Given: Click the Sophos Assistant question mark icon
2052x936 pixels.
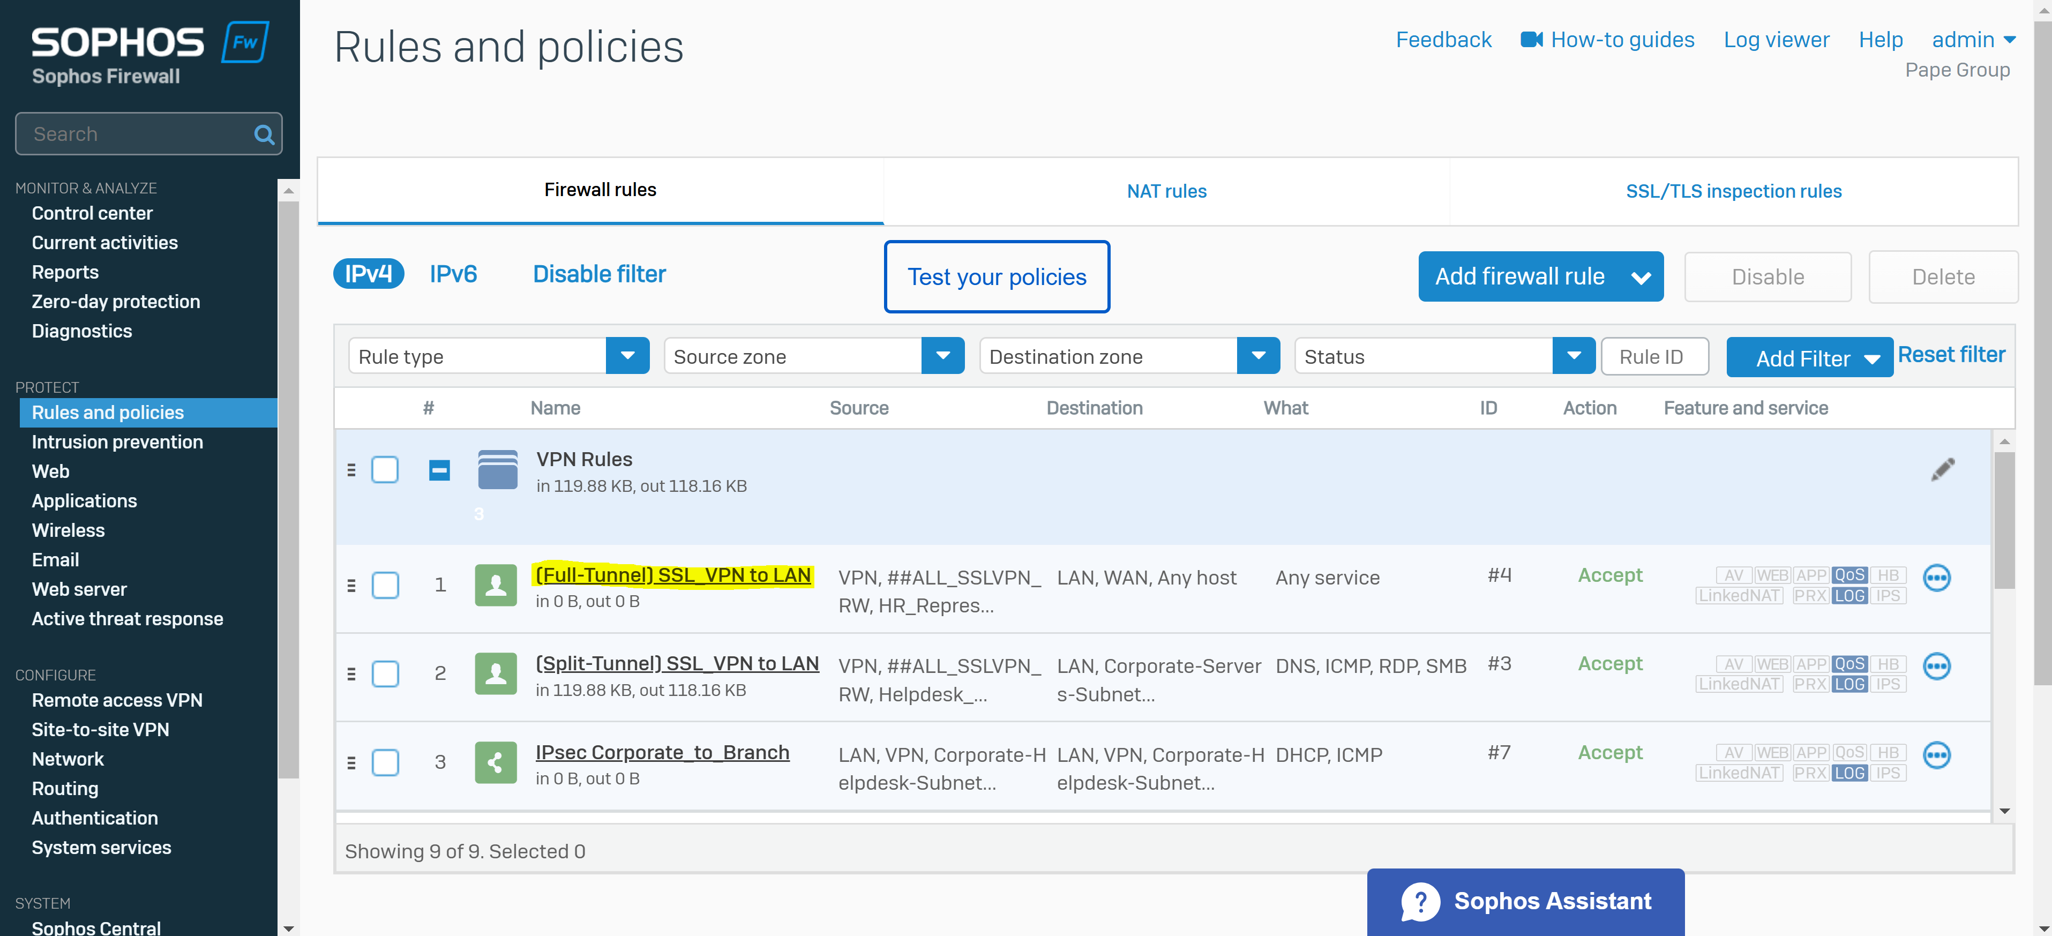Looking at the screenshot, I should click(1420, 902).
